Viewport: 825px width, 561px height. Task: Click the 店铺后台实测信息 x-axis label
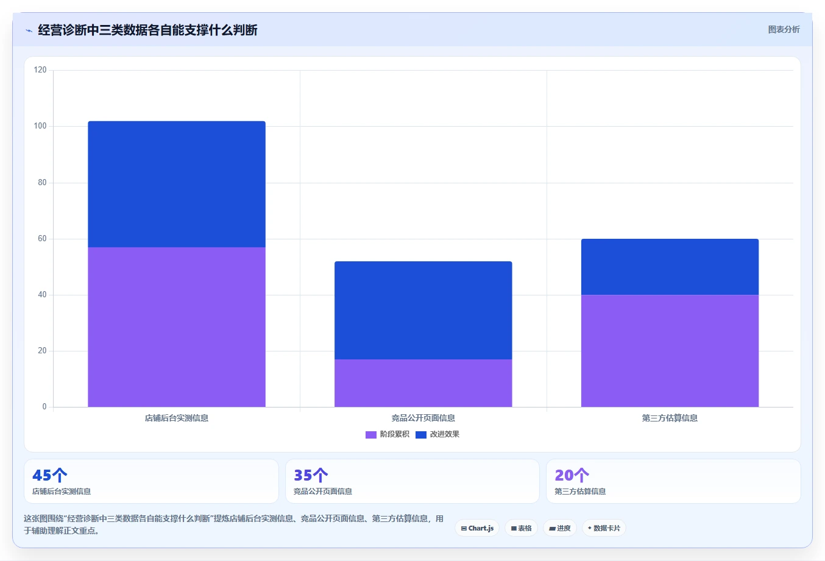pyautogui.click(x=177, y=418)
